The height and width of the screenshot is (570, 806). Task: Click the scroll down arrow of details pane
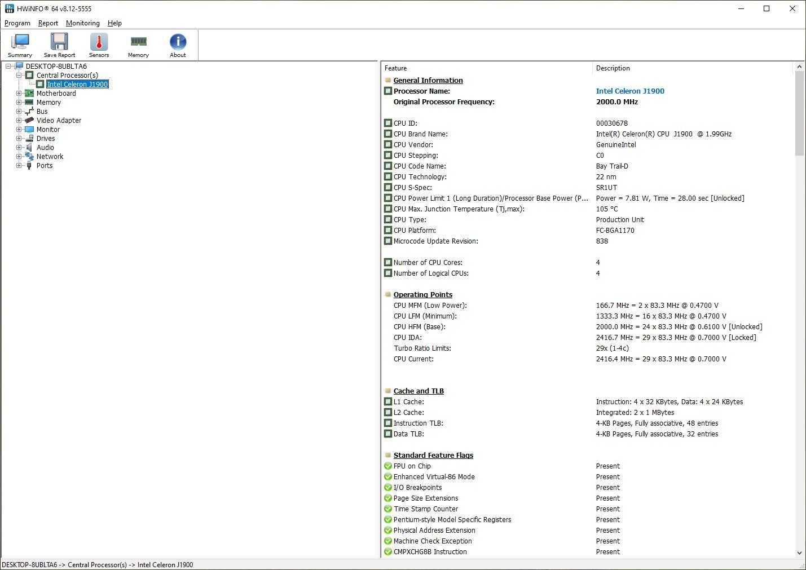pos(799,553)
